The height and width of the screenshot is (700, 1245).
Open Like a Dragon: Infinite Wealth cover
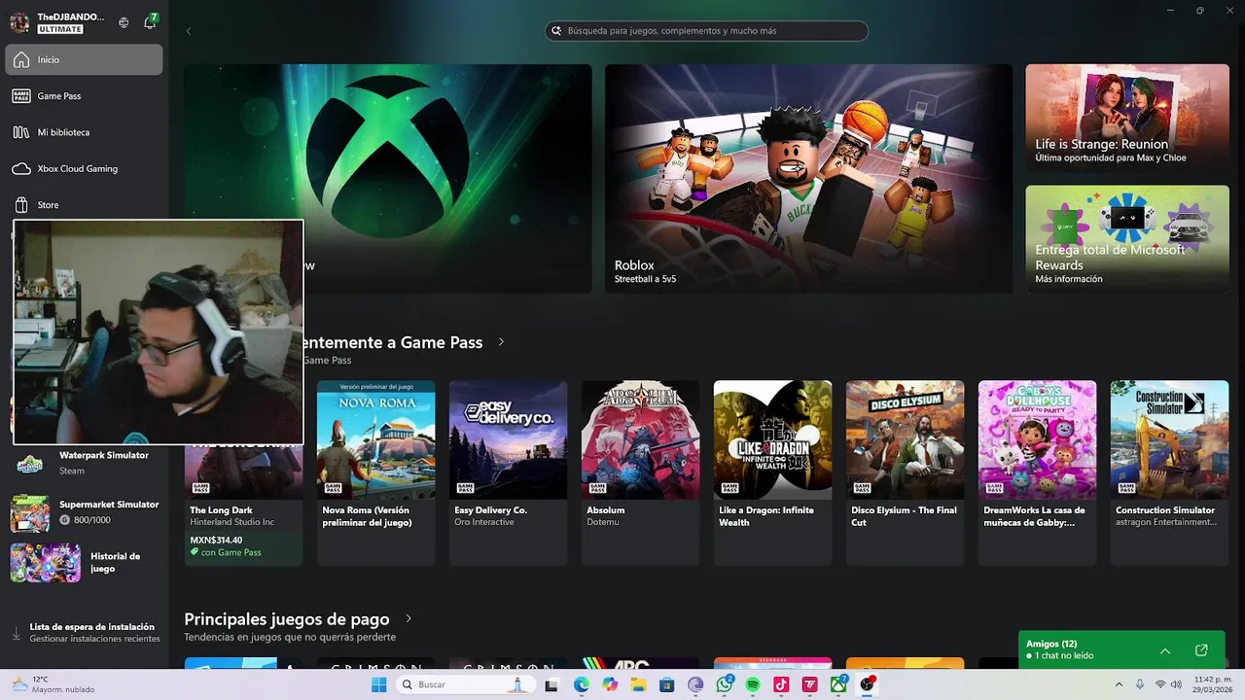coord(772,439)
